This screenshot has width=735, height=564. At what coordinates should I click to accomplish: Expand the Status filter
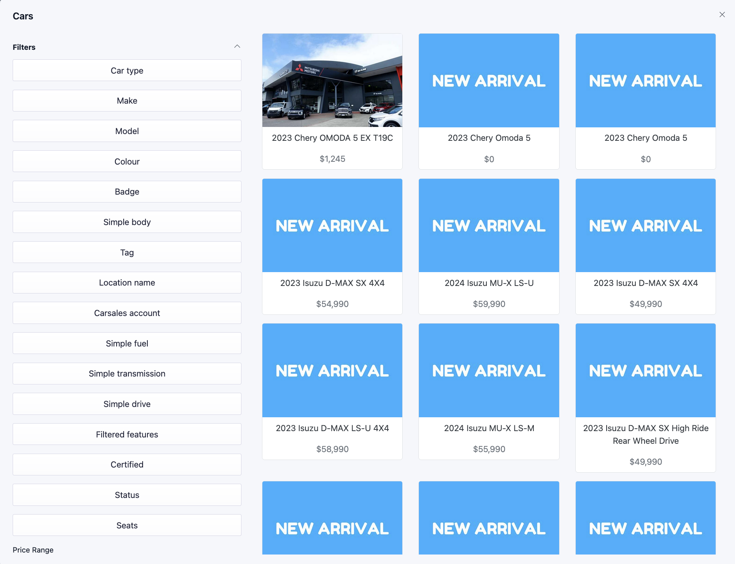pos(127,495)
